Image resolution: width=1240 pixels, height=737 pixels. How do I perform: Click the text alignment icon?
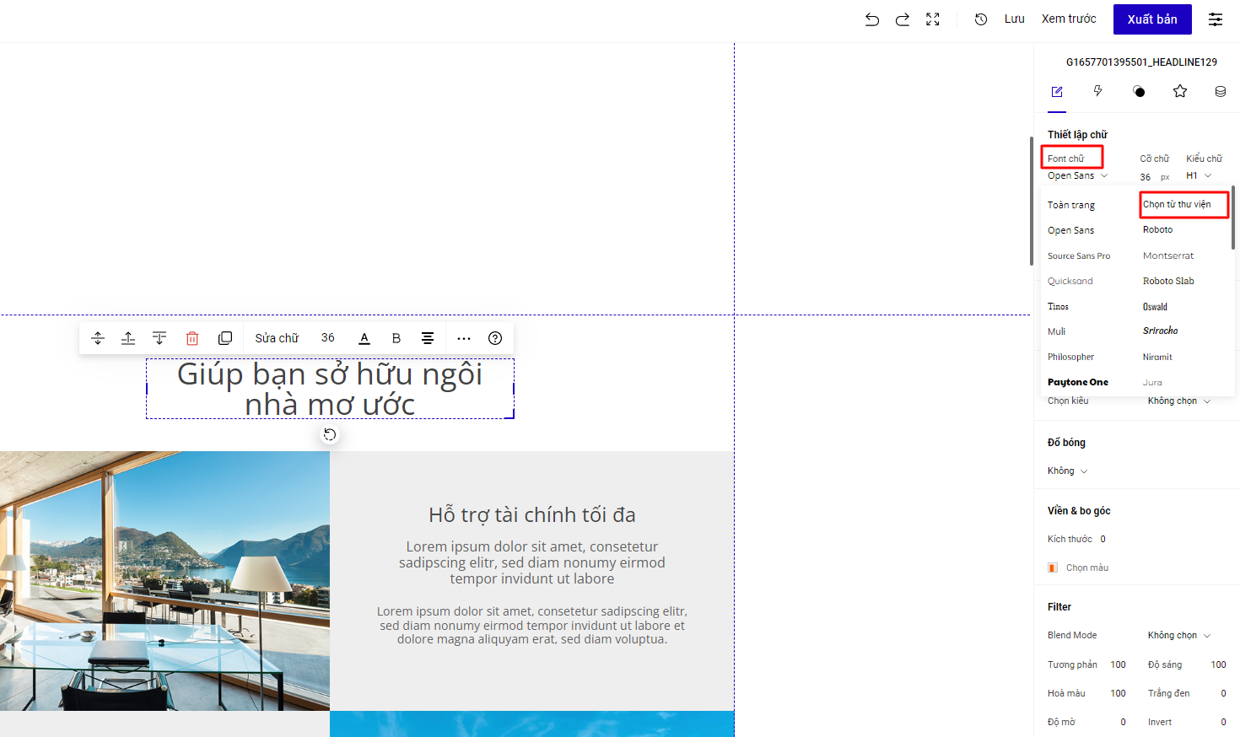pyautogui.click(x=428, y=338)
